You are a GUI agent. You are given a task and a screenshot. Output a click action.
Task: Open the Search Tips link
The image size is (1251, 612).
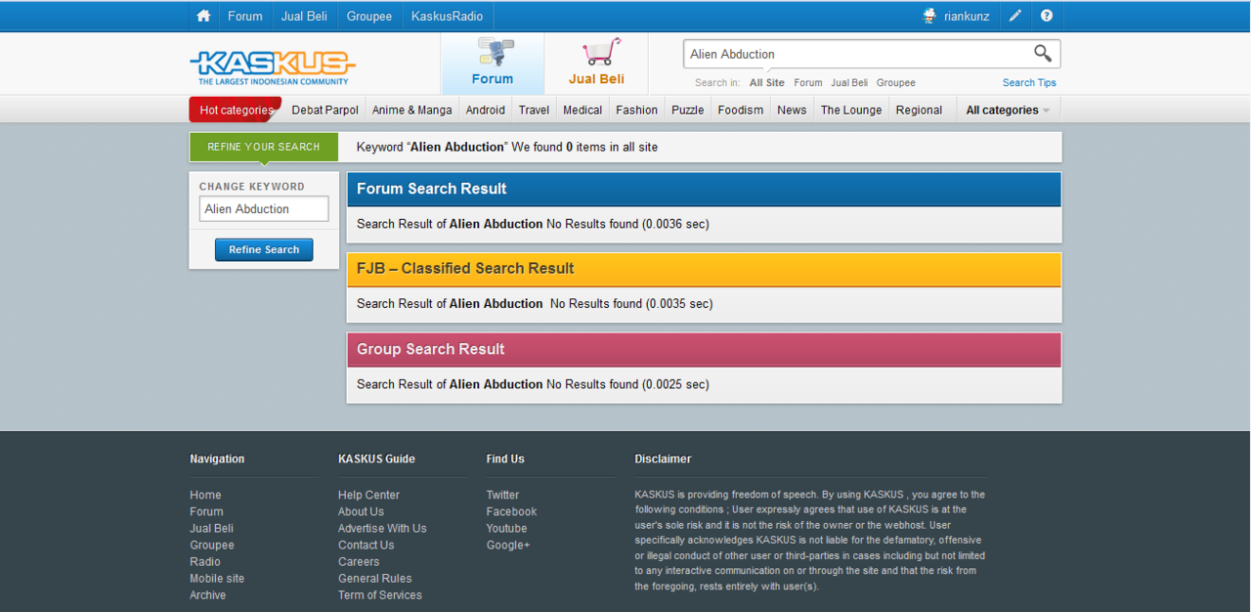pyautogui.click(x=1029, y=83)
